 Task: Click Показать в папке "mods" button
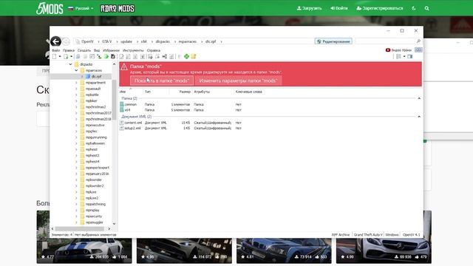162,81
